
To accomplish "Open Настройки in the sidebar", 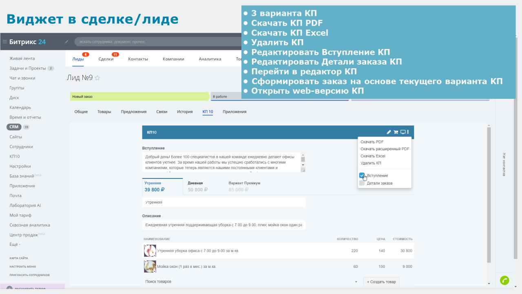I will coord(20,166).
